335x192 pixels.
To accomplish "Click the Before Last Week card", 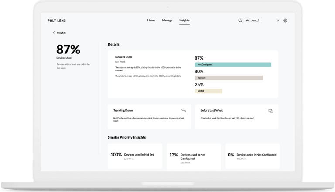I will coord(236,116).
